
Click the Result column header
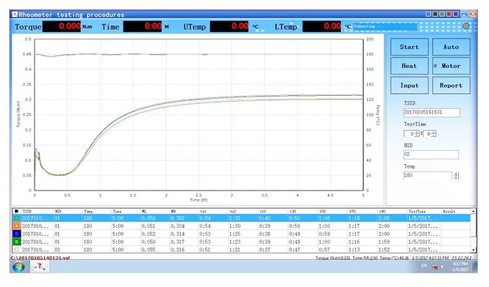tap(449, 211)
